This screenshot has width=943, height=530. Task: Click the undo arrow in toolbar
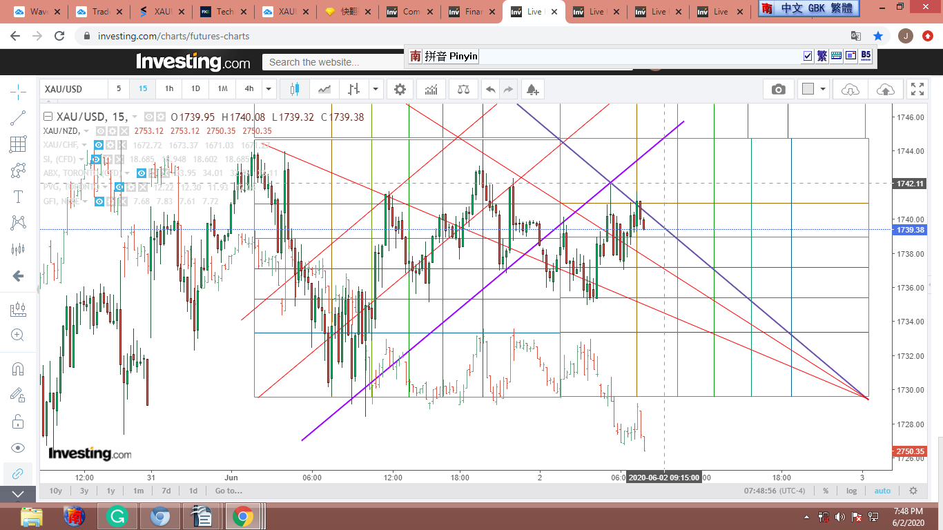pos(490,89)
